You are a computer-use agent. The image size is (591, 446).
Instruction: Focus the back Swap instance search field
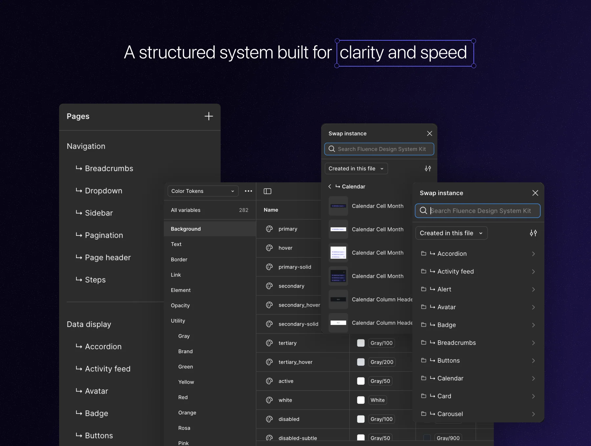click(379, 149)
